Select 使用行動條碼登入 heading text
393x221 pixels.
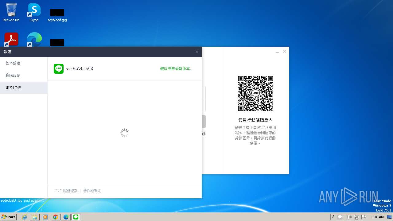coord(255,120)
